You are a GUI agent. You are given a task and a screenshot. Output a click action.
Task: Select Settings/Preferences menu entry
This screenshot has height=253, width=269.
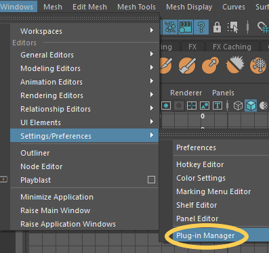click(85, 135)
